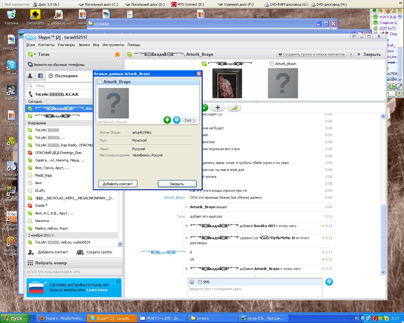404x323 pixels.
Task: Open the Разговоры menu
Action: pyautogui.click(x=66, y=45)
